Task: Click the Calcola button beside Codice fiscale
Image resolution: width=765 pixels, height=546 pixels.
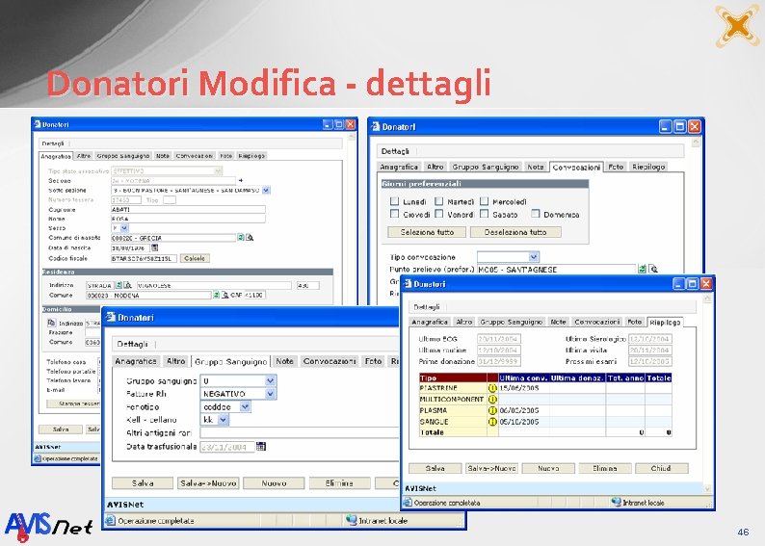Action: (195, 258)
